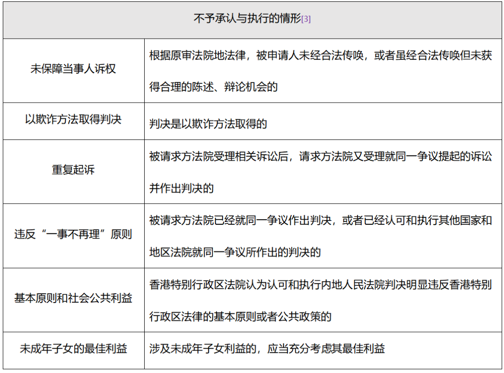Select the 基本原则和社会公共利益 cell
The width and height of the screenshot is (504, 373).
pos(73,298)
